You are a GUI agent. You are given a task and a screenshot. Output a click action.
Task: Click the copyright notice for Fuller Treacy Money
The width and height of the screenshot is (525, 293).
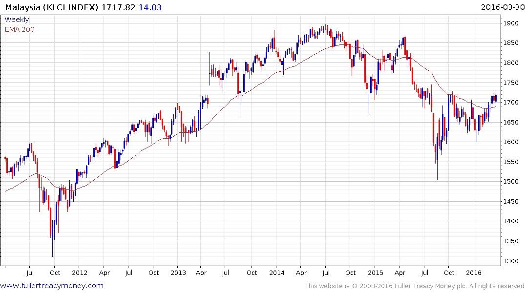[x=415, y=286]
